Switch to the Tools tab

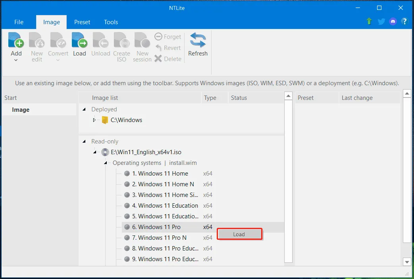click(111, 22)
